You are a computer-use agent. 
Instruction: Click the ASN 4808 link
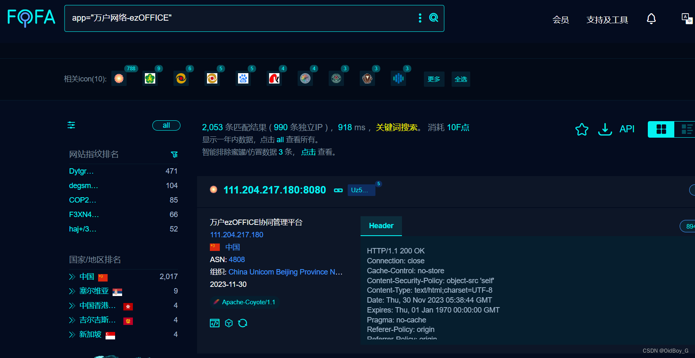[237, 260]
